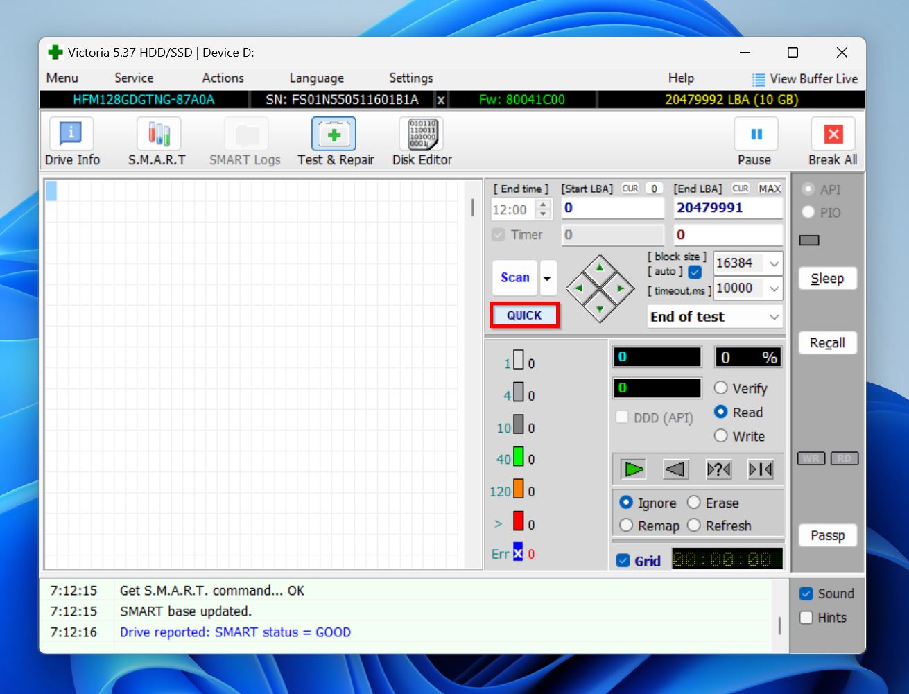Expand the Scan button dropdown arrow
This screenshot has height=694, width=909.
pyautogui.click(x=547, y=278)
